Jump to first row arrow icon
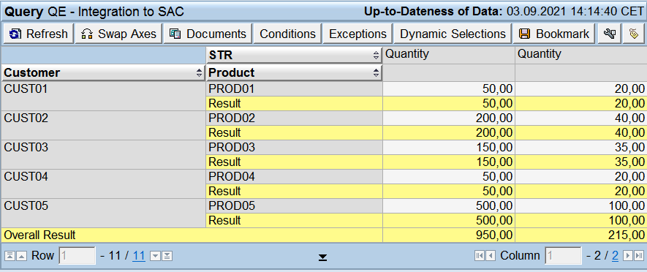 [x=10, y=256]
